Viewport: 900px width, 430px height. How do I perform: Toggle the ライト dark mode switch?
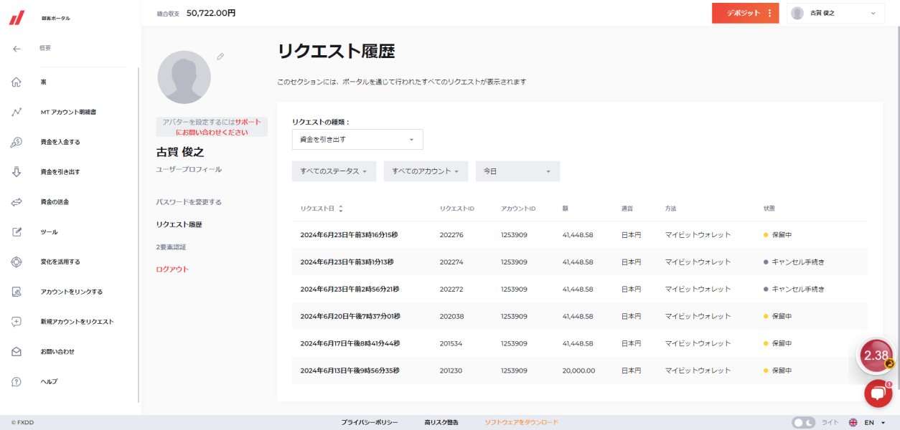tap(803, 423)
